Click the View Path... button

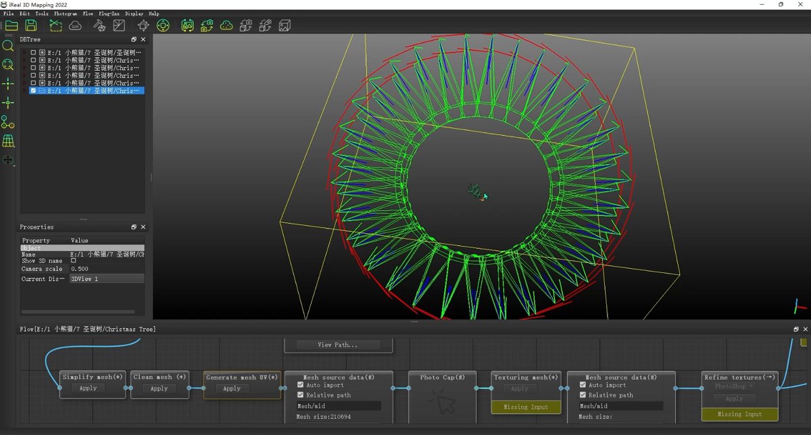click(338, 344)
